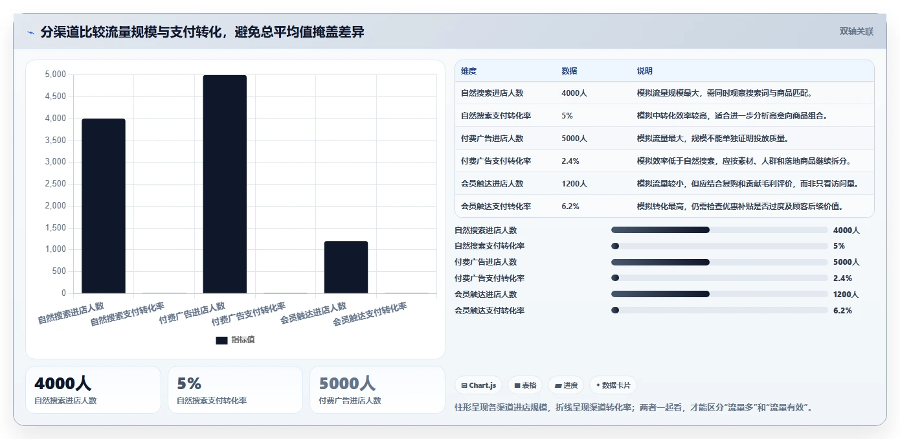This screenshot has height=439, width=900.
Task: Click the 付费广告进店人数 bar in the chart
Action: click(x=225, y=184)
